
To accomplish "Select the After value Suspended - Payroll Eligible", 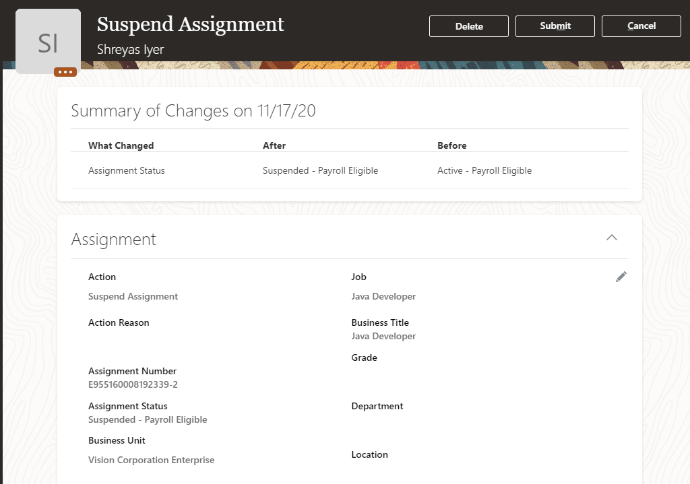I will pos(320,170).
